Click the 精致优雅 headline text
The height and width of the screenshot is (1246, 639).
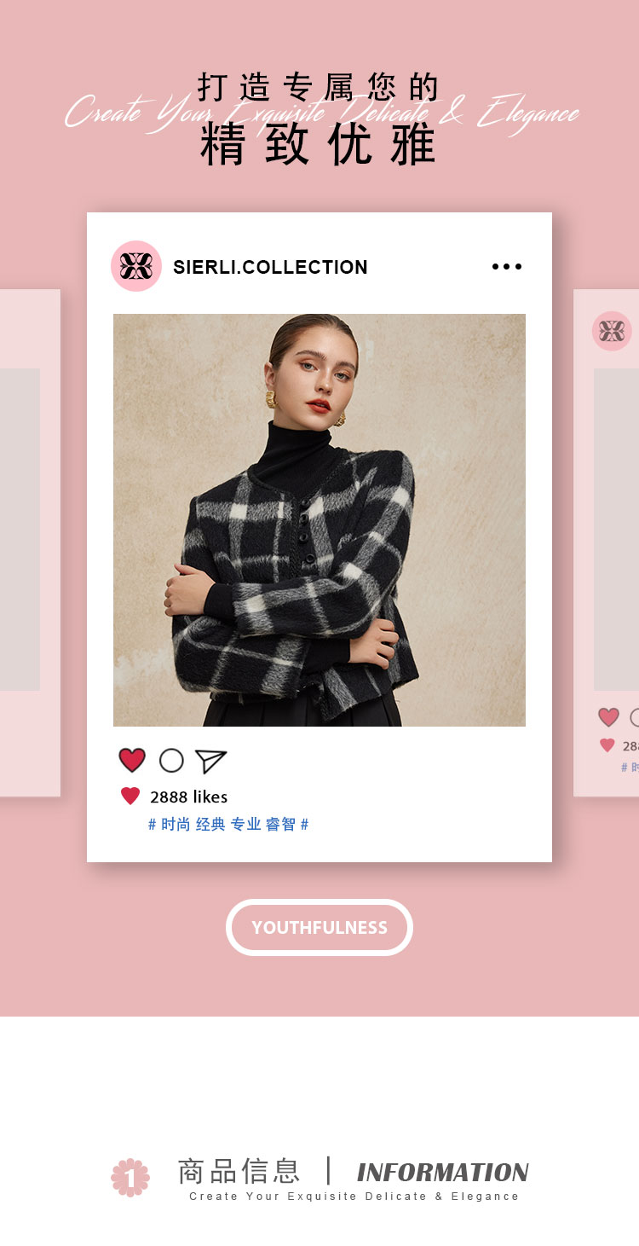319,145
